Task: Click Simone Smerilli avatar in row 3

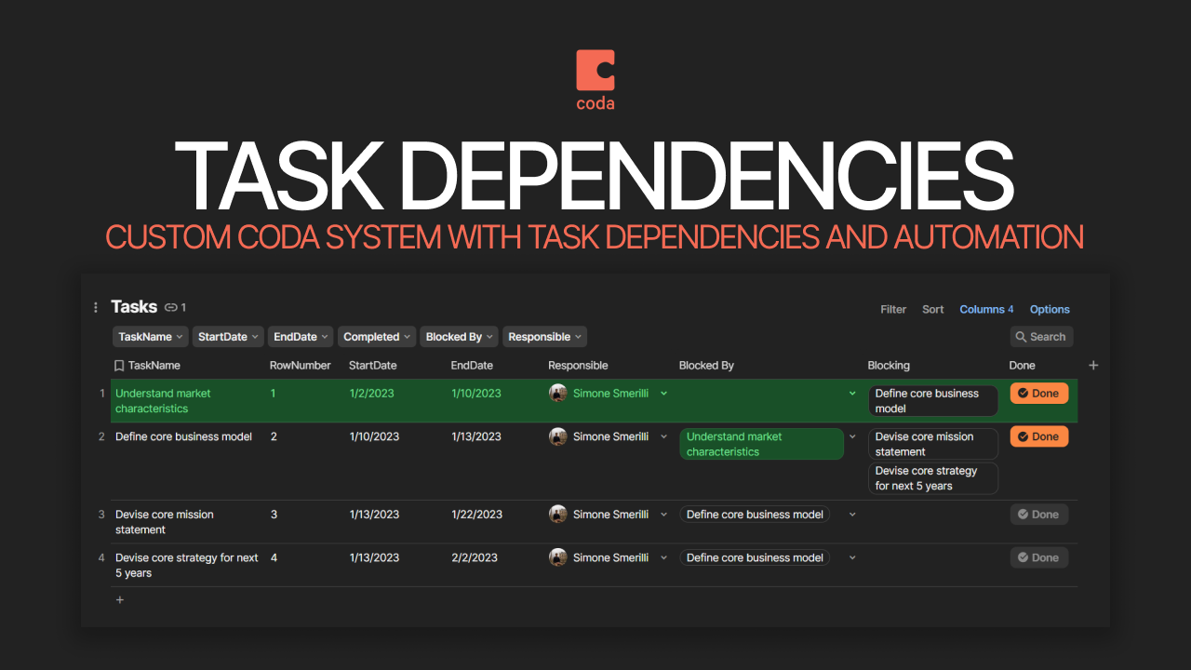Action: pos(558,515)
